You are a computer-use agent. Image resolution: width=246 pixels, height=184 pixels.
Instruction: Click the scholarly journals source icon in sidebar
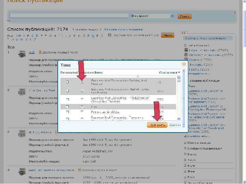[x=186, y=50]
